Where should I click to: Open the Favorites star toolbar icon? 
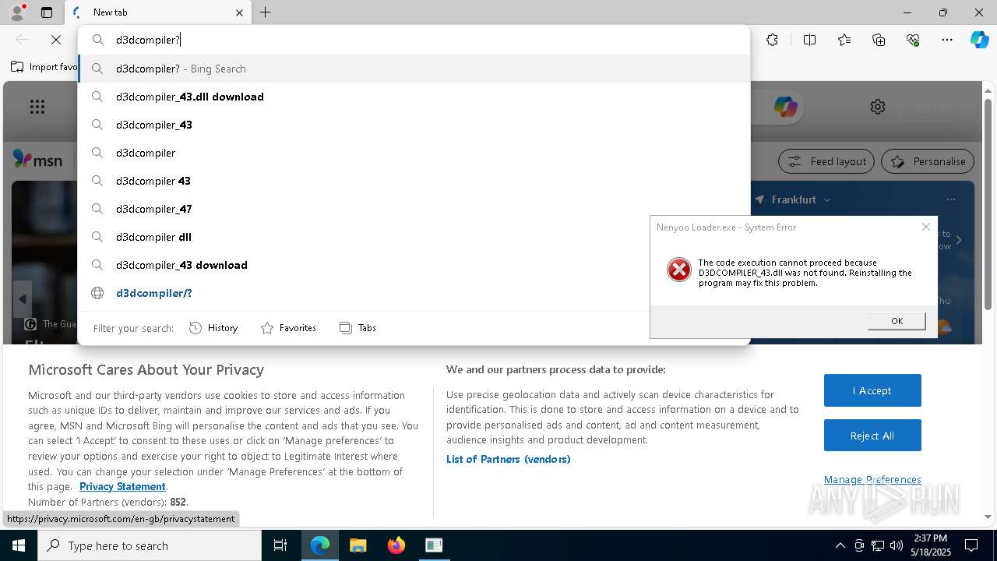pyautogui.click(x=844, y=40)
